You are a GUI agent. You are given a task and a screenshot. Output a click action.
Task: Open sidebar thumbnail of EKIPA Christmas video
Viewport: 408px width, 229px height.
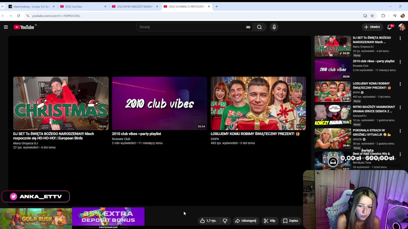click(333, 92)
